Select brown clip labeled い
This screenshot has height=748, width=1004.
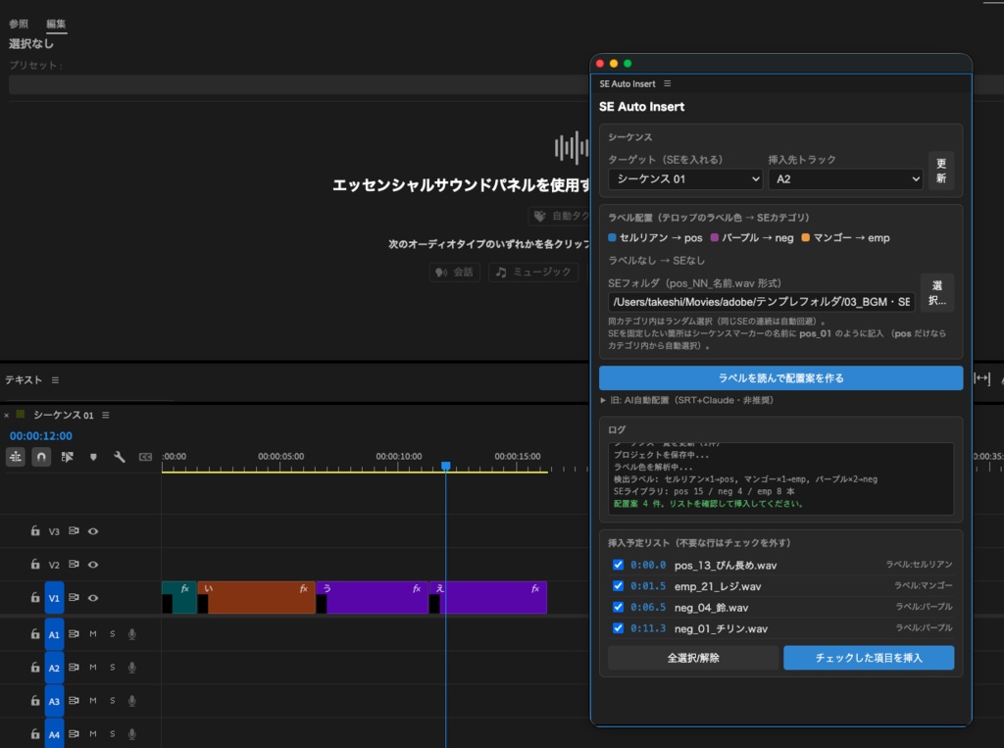[x=256, y=597]
